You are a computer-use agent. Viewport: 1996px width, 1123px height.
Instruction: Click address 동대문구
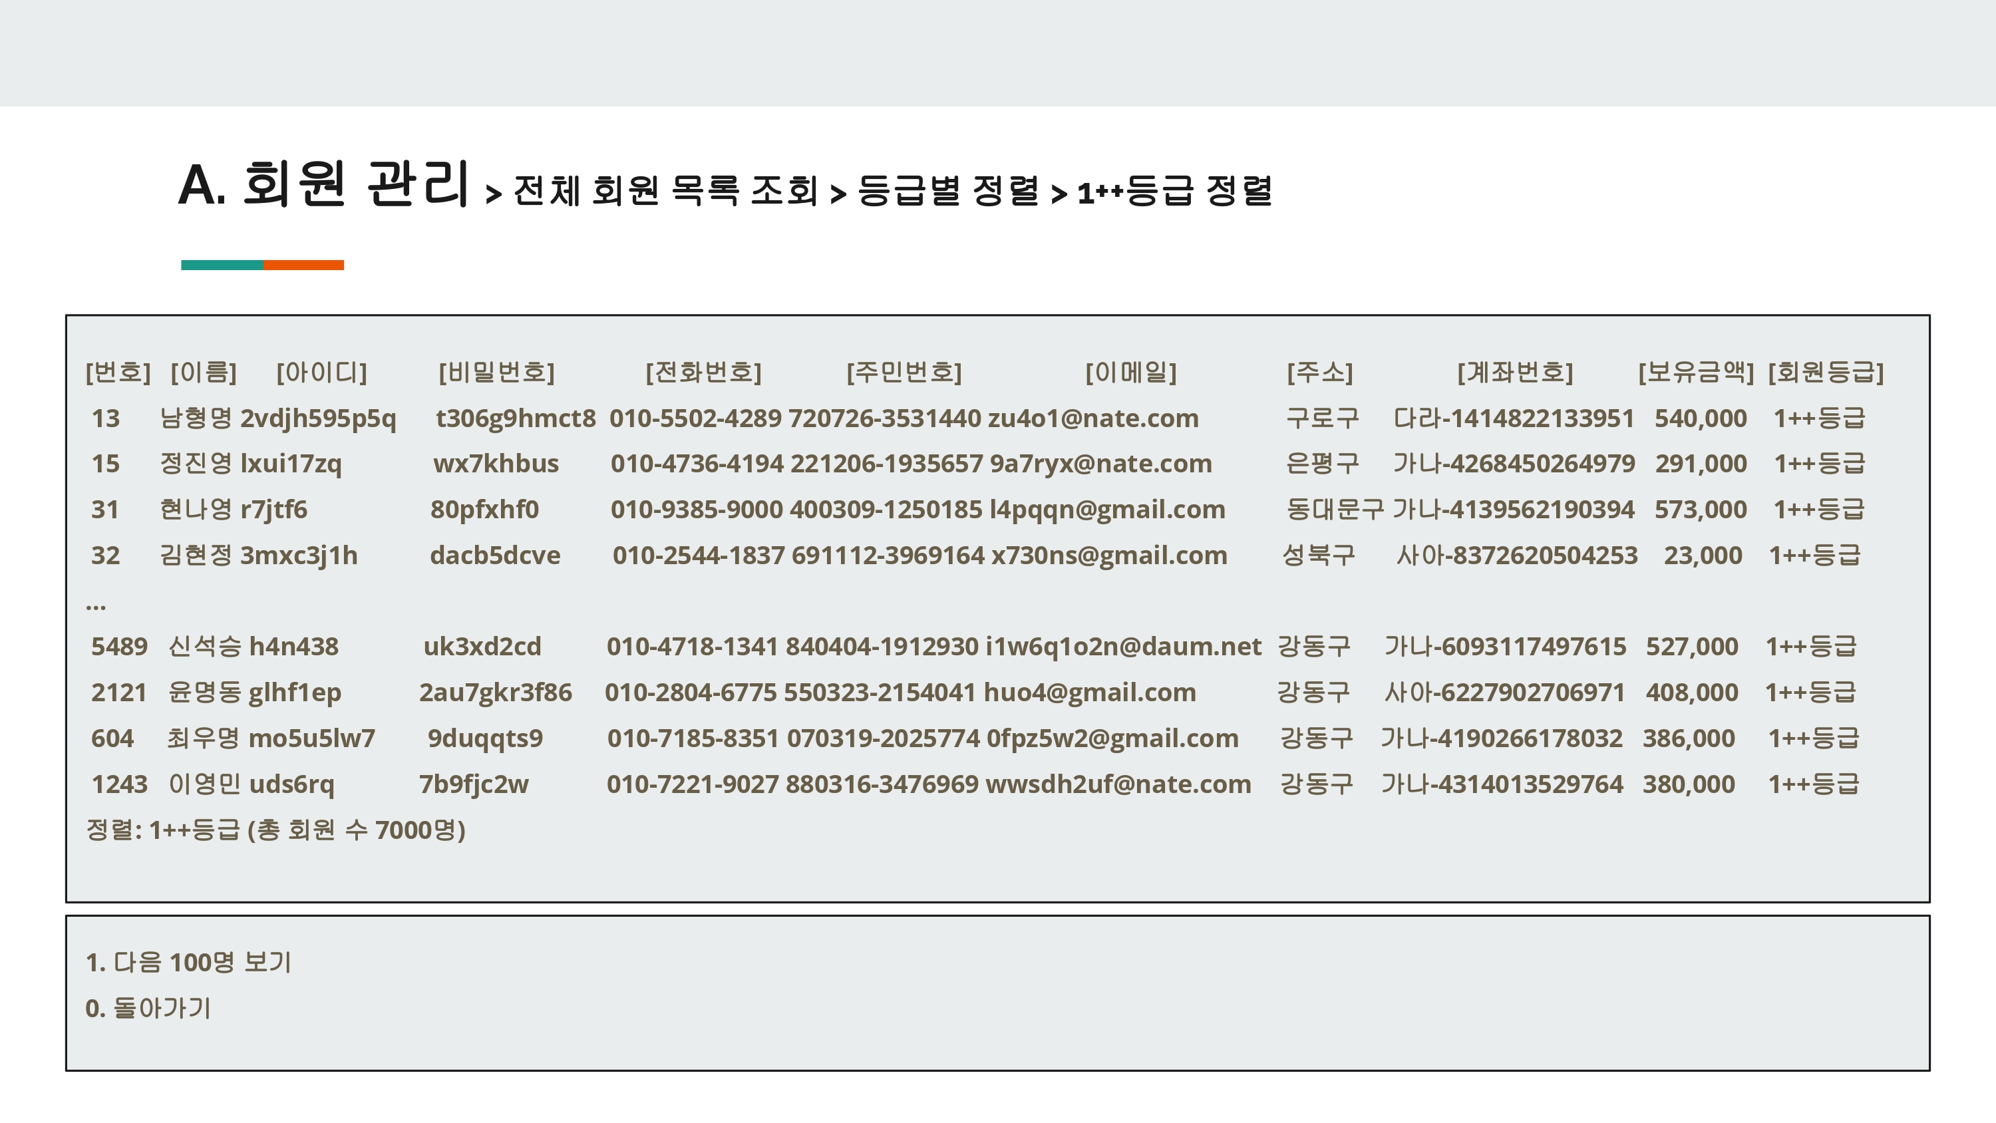click(x=1335, y=509)
